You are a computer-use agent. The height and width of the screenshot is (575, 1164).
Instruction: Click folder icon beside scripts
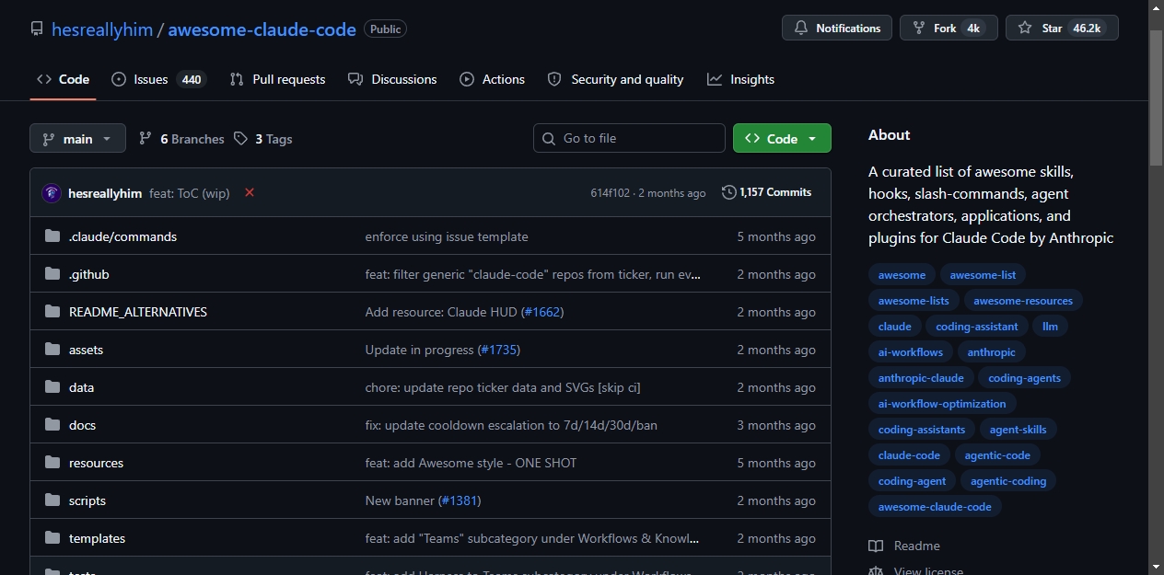[52, 500]
